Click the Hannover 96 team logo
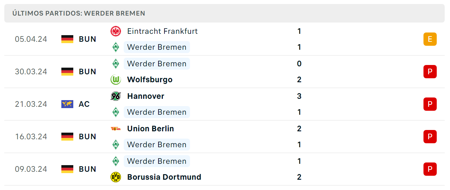 pos(116,96)
